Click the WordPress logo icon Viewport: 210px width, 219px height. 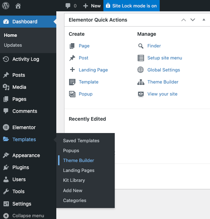pos(6,6)
